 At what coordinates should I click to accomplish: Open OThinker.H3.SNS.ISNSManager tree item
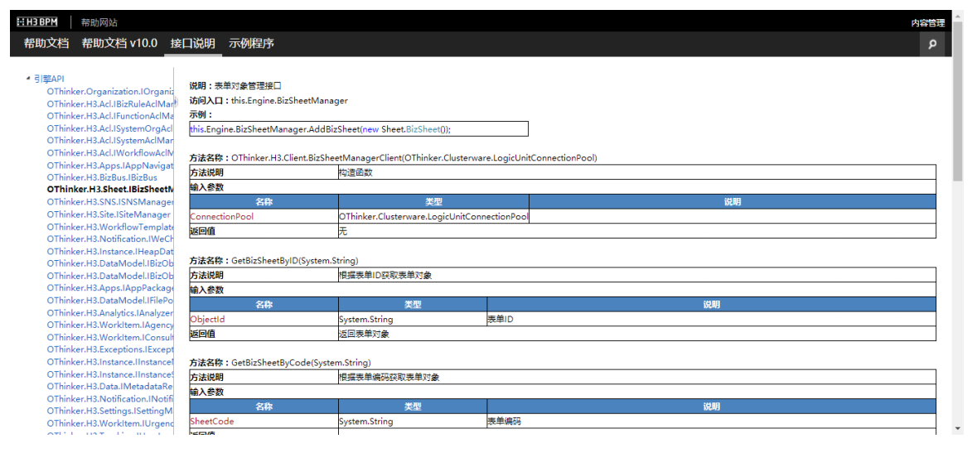tap(109, 202)
